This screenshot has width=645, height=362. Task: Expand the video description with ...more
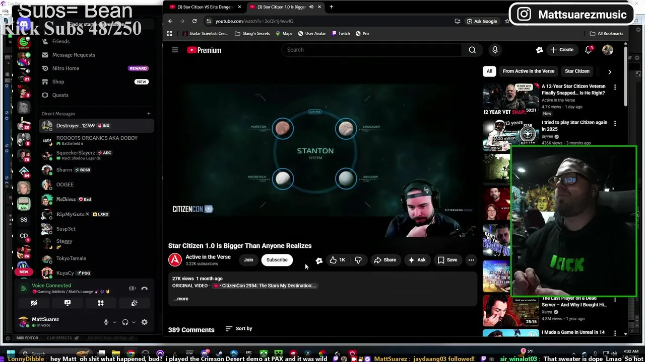pos(181,299)
